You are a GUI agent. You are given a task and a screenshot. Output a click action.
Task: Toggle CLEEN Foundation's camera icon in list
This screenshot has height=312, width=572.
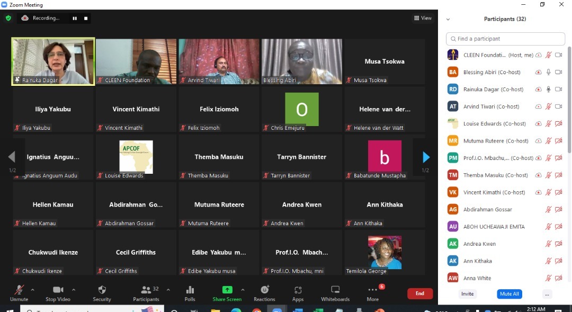[x=559, y=55]
